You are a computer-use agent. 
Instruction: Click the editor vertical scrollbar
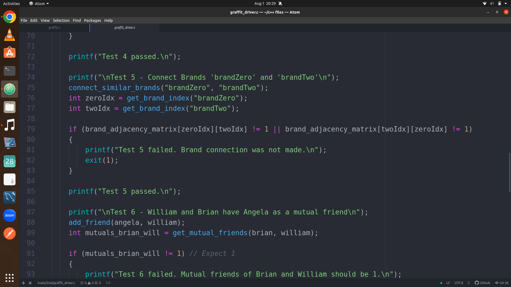509,172
